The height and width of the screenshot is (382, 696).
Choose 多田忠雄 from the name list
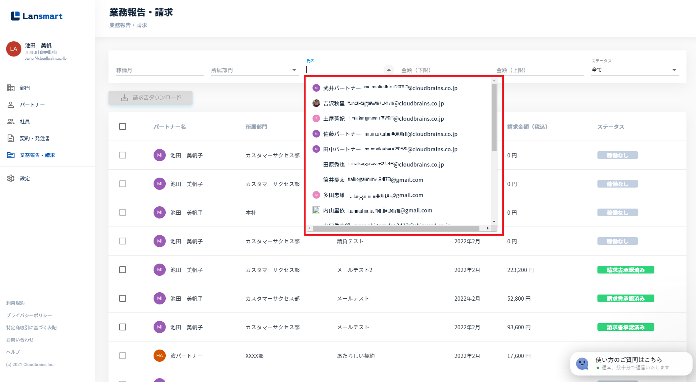[399, 195]
